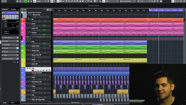
Task: Select the first yellow pluck clip
Action: [x=64, y=60]
